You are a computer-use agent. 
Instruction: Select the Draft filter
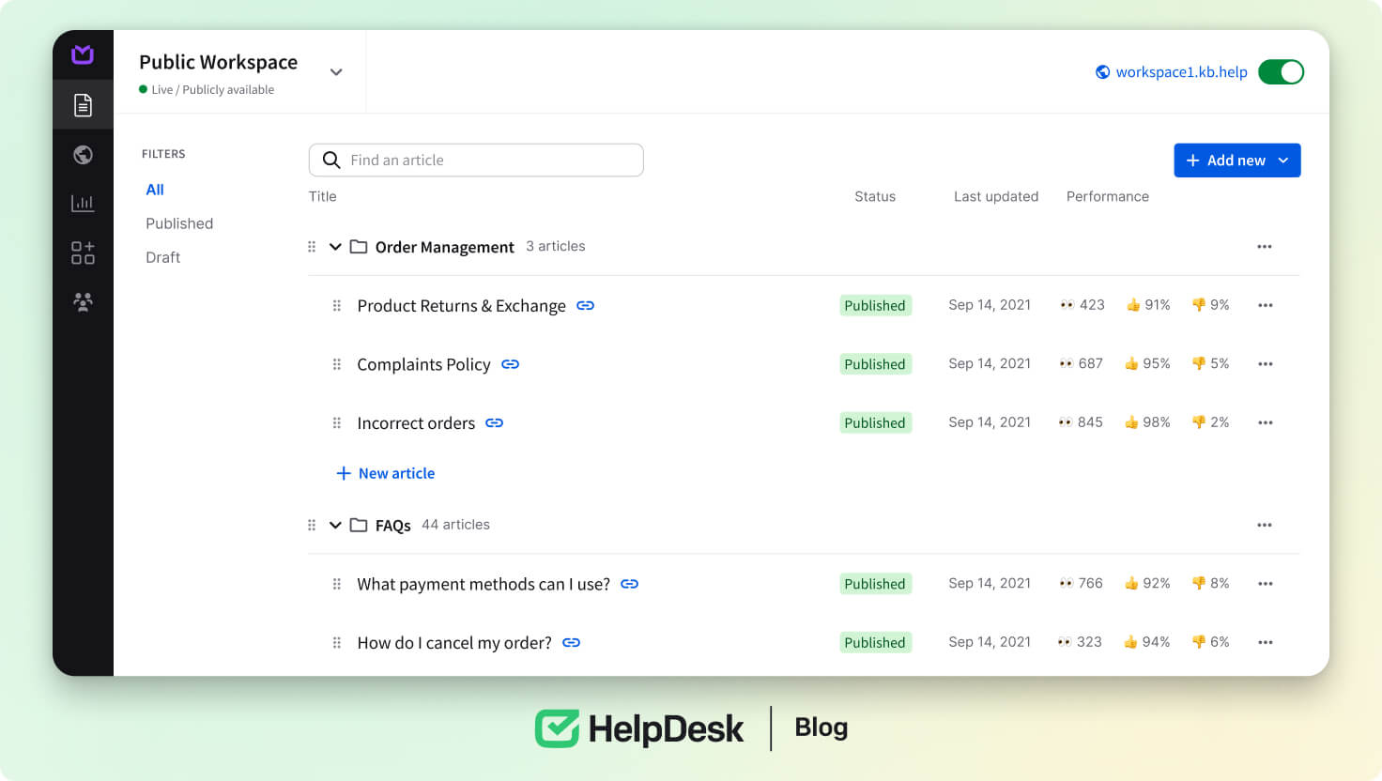coord(162,257)
